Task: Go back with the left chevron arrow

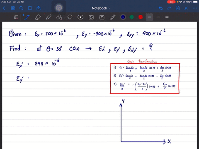Action: click(x=4, y=8)
